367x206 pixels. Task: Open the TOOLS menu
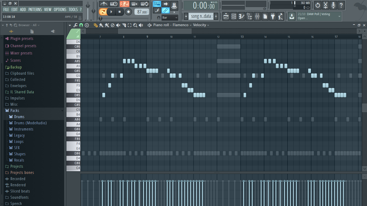click(x=73, y=9)
